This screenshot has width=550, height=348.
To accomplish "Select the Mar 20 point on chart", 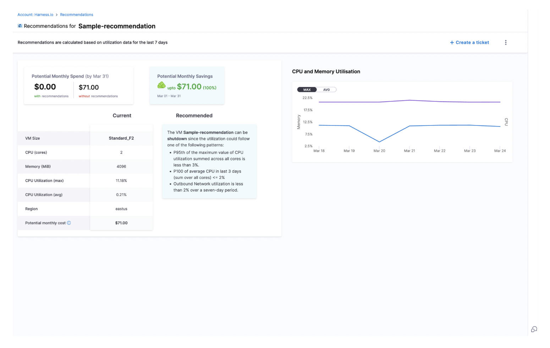I will 379,142.
